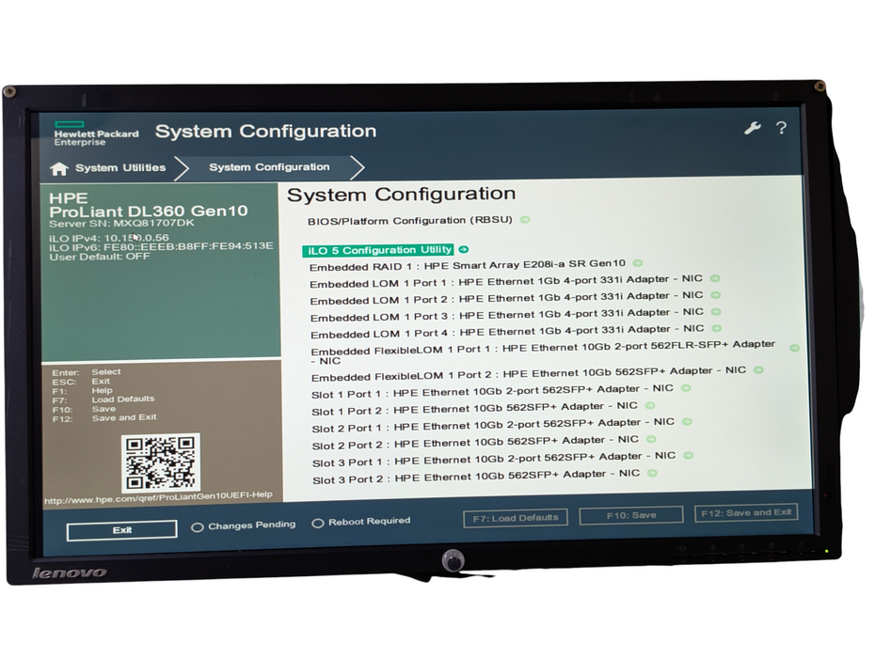The height and width of the screenshot is (658, 875).
Task: Click arrow icon beside iLO 5 Configuration Utility
Action: pos(463,249)
